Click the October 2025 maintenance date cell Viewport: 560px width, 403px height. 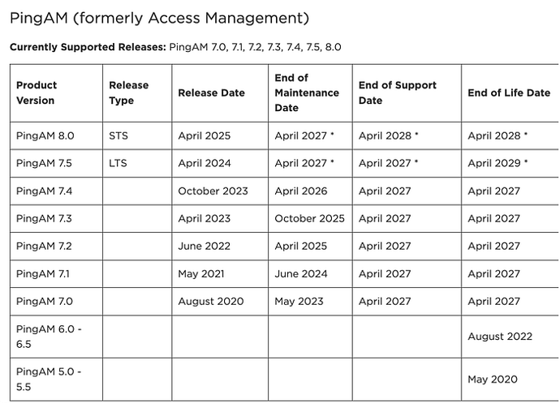pos(309,218)
